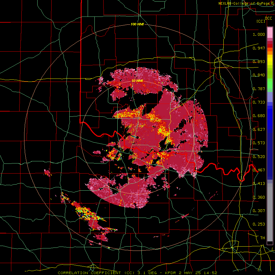Image resolution: width=275 pixels, height=275 pixels.
Task: Click the 0.840 legend value
Action: [259, 75]
